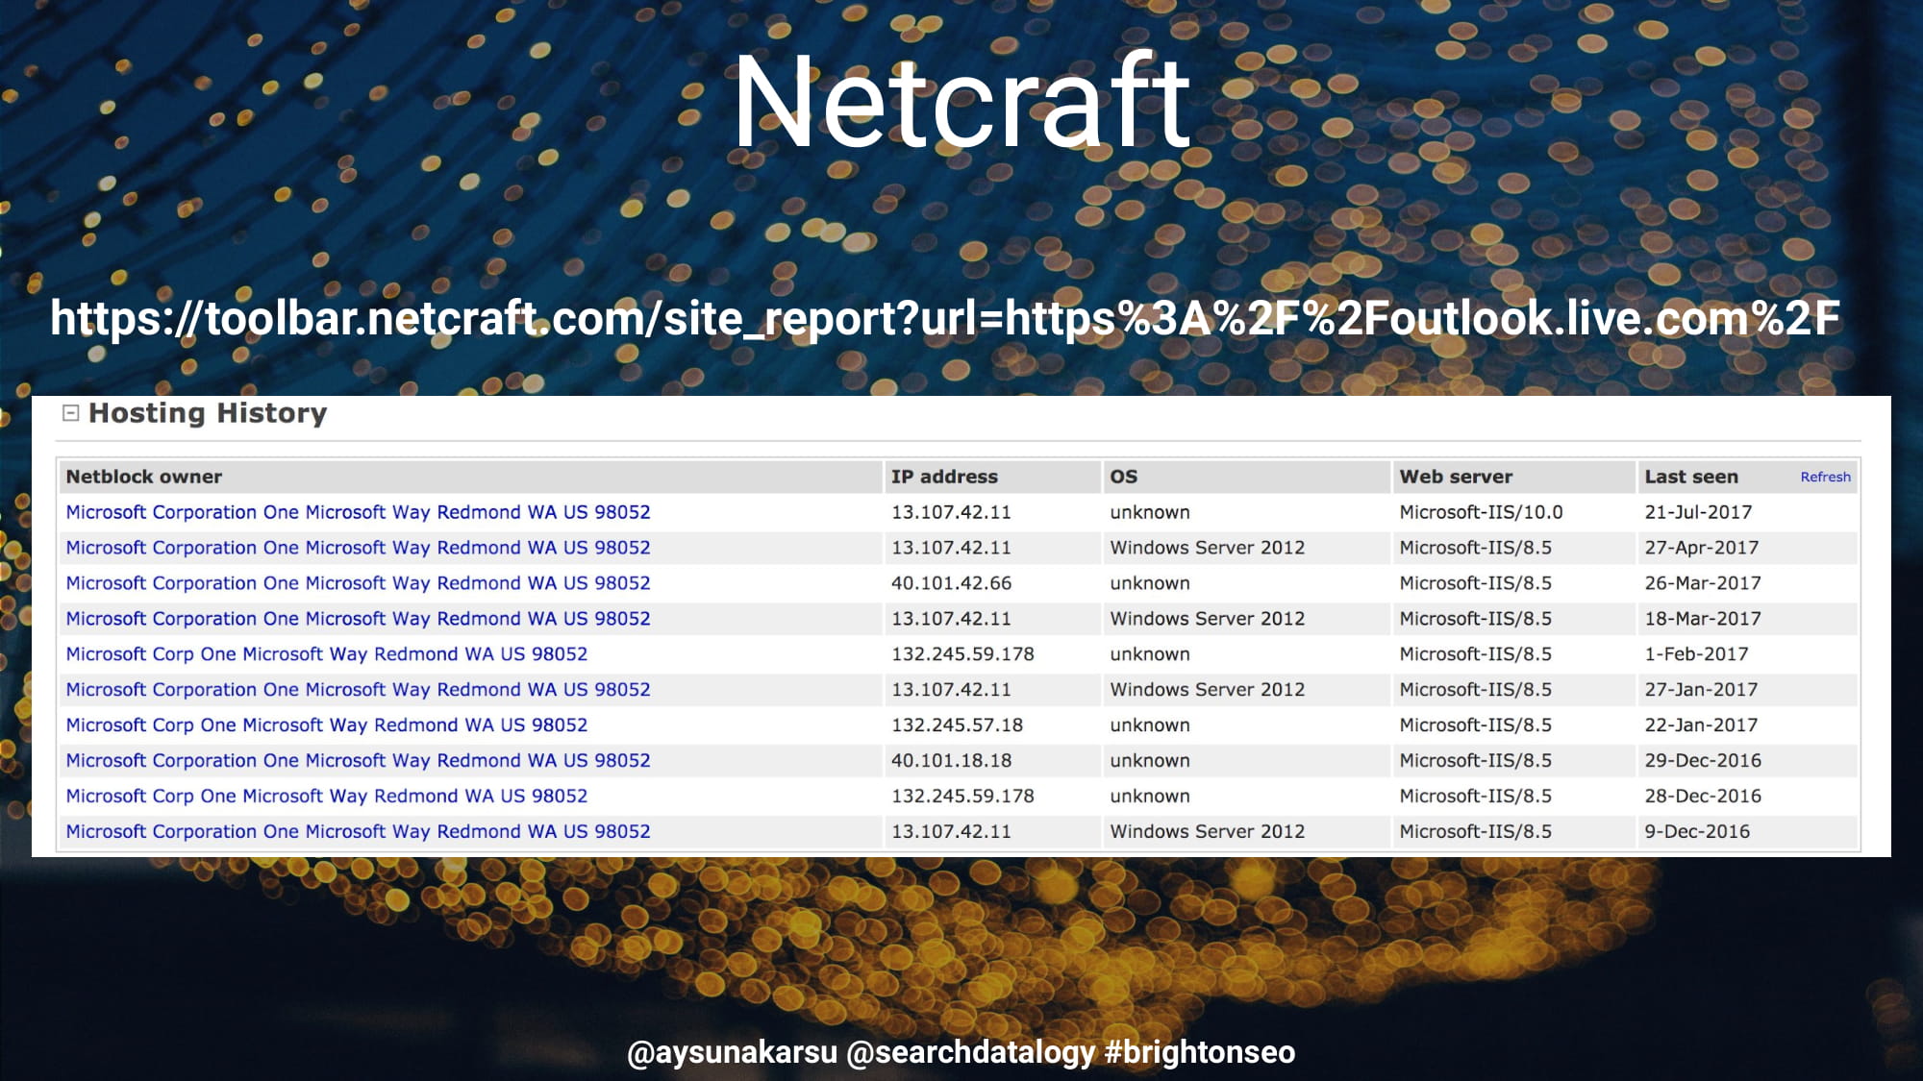Open netblock owner link for 27-Apr-2017 row

coord(358,548)
